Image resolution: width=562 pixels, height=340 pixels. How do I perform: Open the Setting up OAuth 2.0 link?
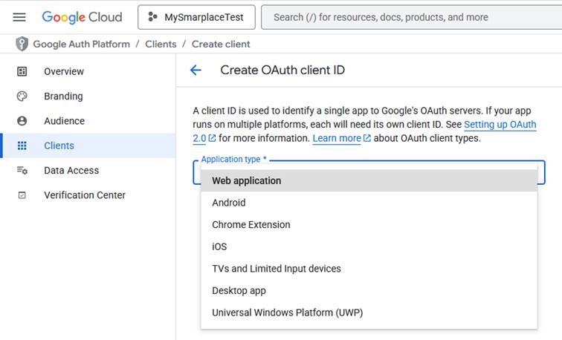(x=499, y=125)
